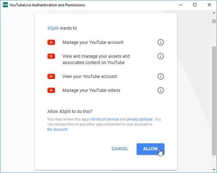This screenshot has width=217, height=173.
Task: Open the XSplit app name link
Action: point(53,28)
